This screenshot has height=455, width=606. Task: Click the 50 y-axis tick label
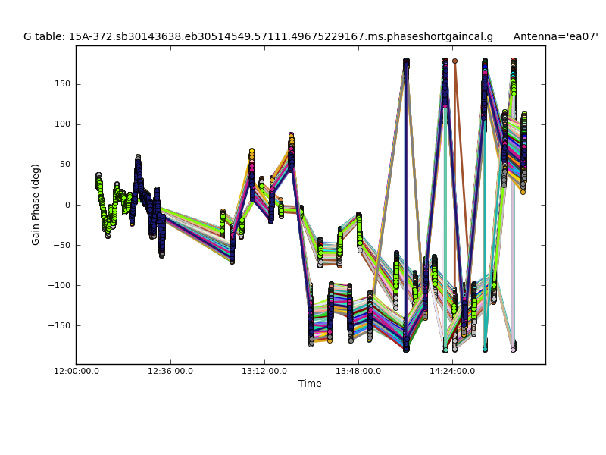pos(64,165)
